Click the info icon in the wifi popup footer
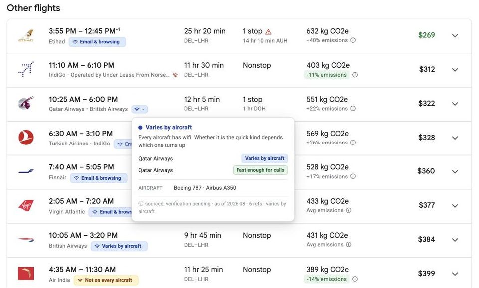This screenshot has height=288, width=479. tap(141, 203)
